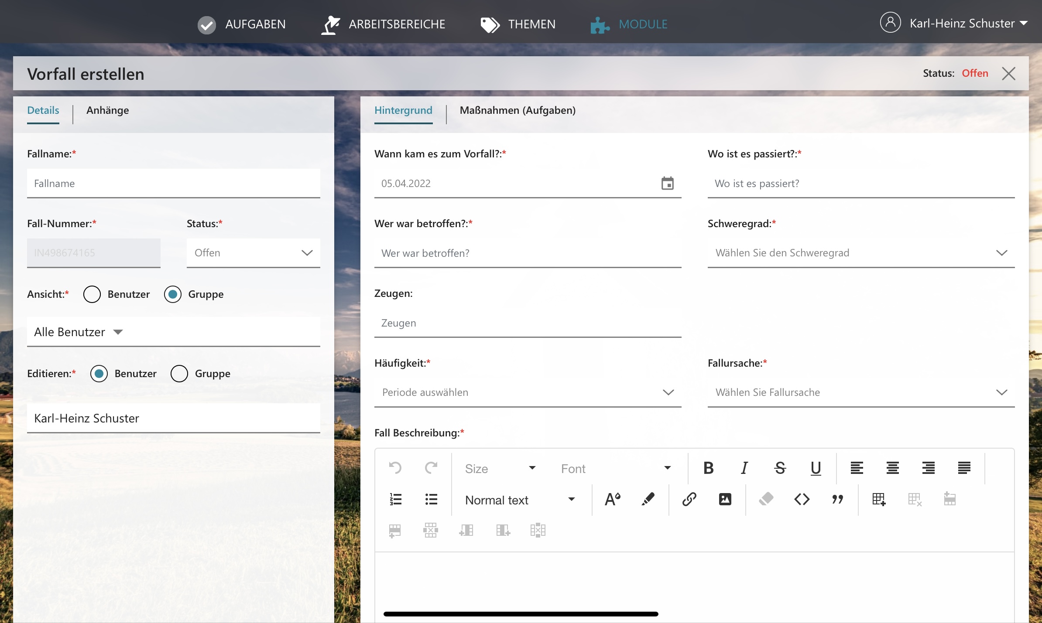
Task: Open the Maßnahmen (Aufgaben) tab
Action: (x=518, y=110)
